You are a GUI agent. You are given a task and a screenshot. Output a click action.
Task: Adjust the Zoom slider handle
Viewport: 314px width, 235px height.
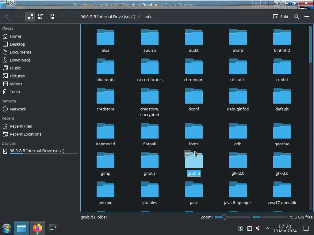(225, 217)
